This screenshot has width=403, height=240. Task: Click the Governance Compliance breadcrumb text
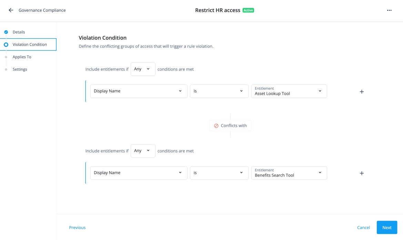[42, 10]
